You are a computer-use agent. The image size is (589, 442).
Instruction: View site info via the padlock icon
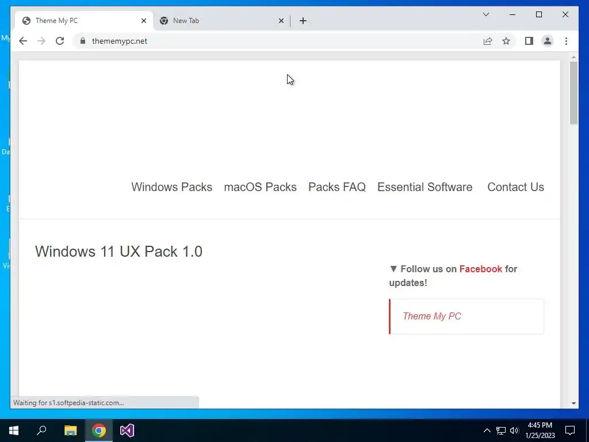click(83, 41)
